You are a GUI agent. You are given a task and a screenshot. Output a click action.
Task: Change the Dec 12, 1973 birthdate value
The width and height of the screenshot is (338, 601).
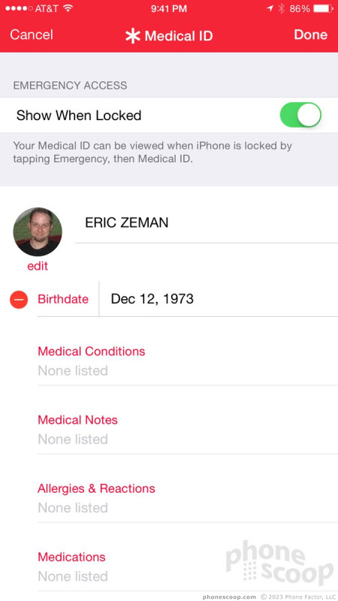tap(219, 299)
